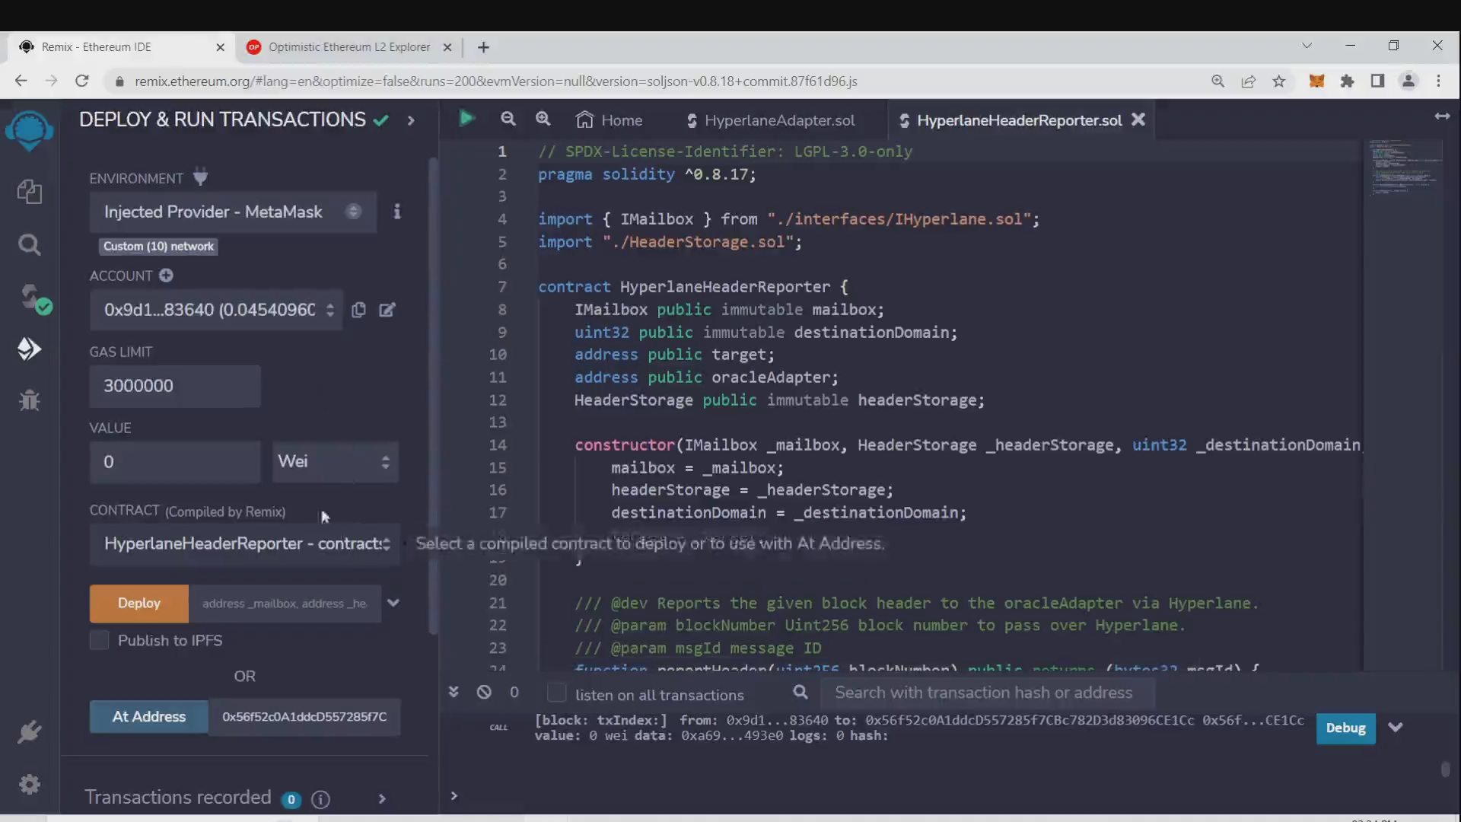The image size is (1461, 822).
Task: Open Chrome three-dot menu
Action: point(1438,81)
